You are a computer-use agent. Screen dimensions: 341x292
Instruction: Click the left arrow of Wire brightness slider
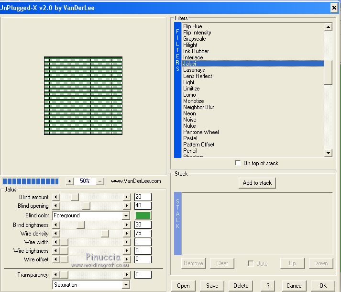[x=56, y=251]
